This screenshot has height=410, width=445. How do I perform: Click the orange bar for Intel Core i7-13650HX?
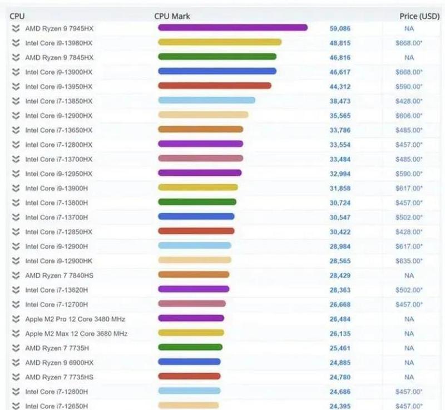[x=200, y=130]
